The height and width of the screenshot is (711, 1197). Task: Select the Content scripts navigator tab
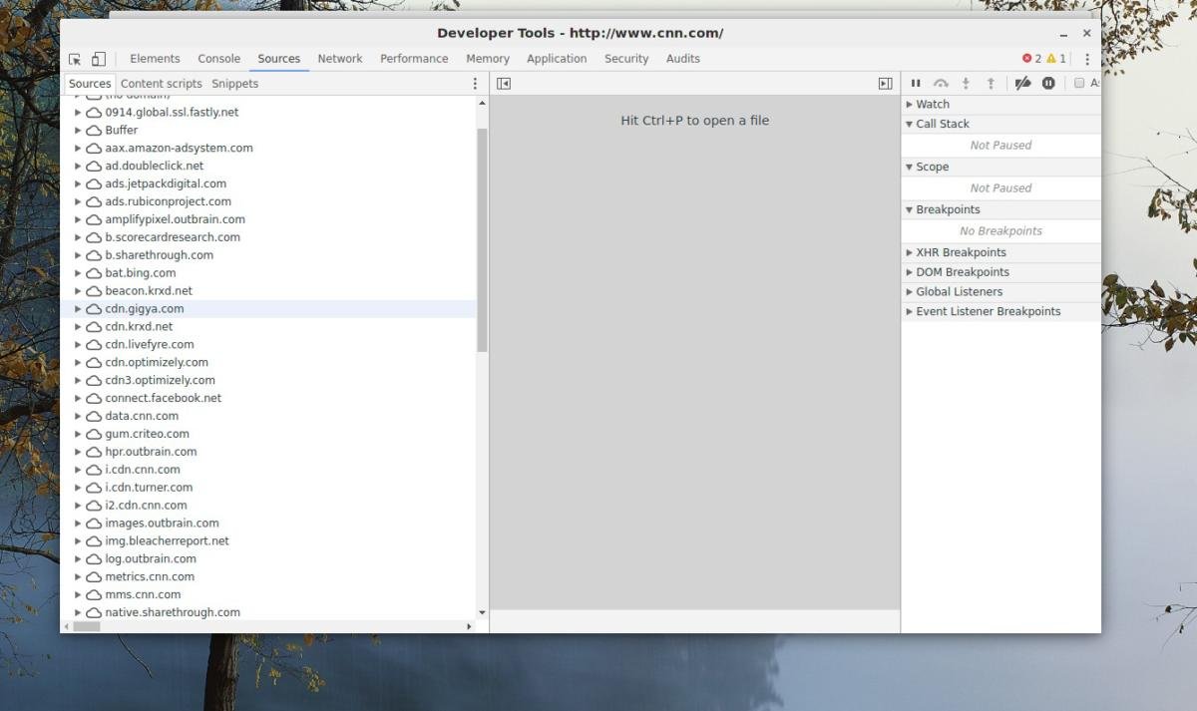[162, 84]
